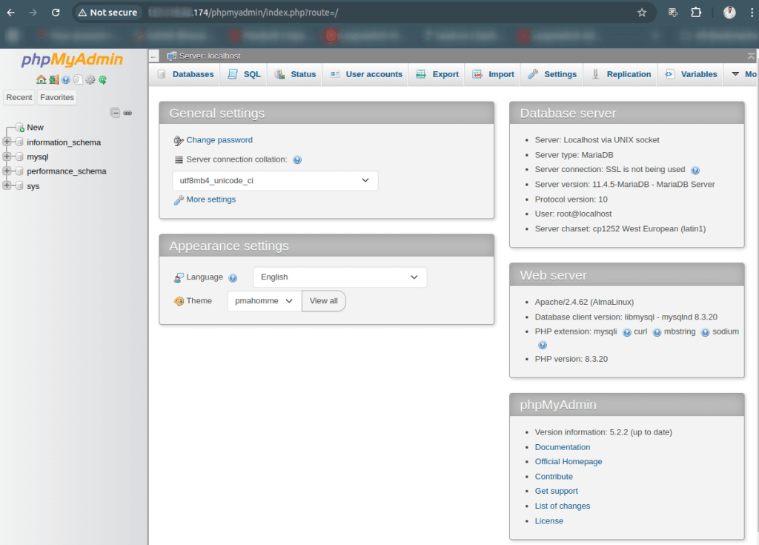Create a New database from tree

[35, 128]
